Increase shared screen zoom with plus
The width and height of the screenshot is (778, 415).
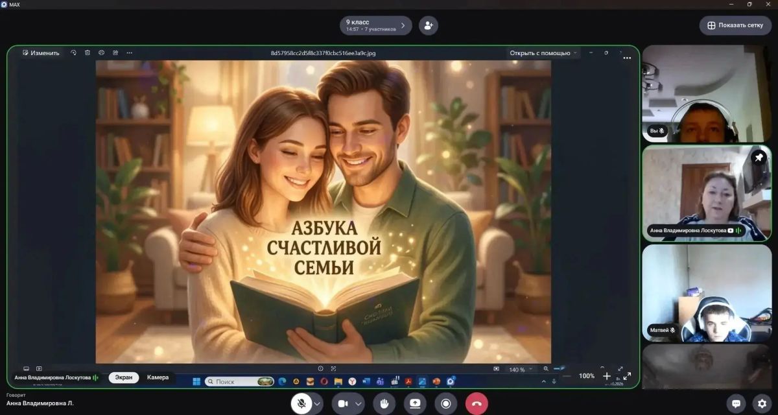click(607, 376)
